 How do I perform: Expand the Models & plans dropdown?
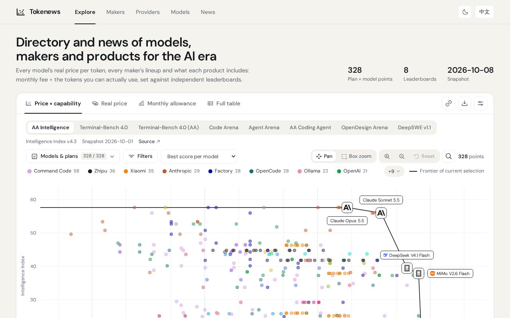[73, 156]
